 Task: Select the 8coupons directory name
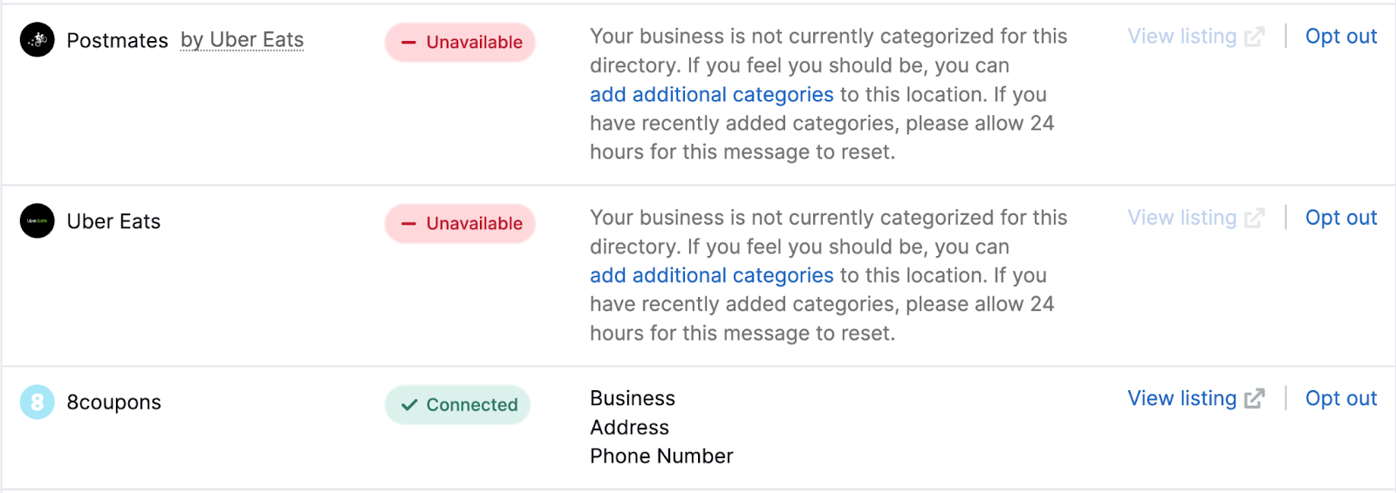(113, 402)
